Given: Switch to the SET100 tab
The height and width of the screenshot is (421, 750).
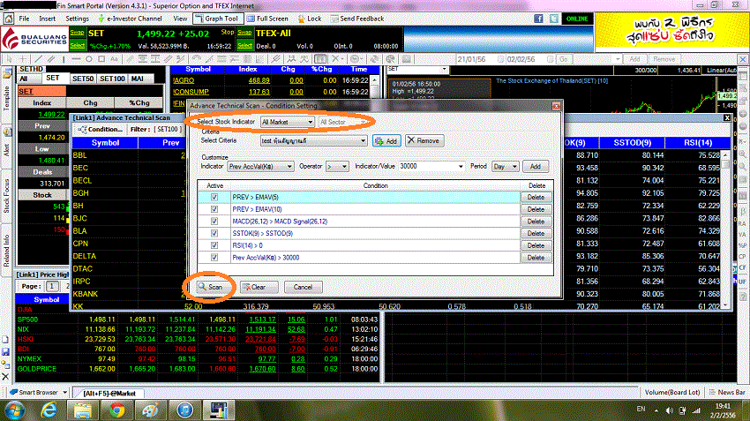Looking at the screenshot, I should (x=112, y=79).
